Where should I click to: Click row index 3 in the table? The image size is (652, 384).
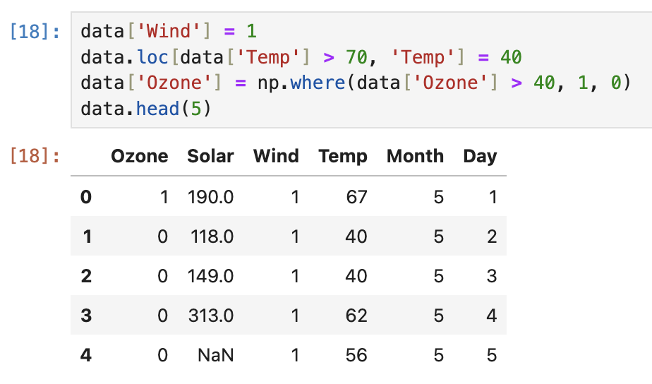(x=86, y=316)
